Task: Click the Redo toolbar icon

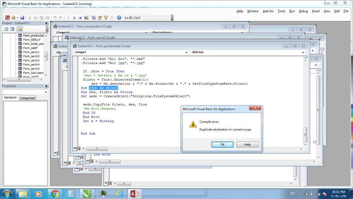Action: tap(61, 18)
